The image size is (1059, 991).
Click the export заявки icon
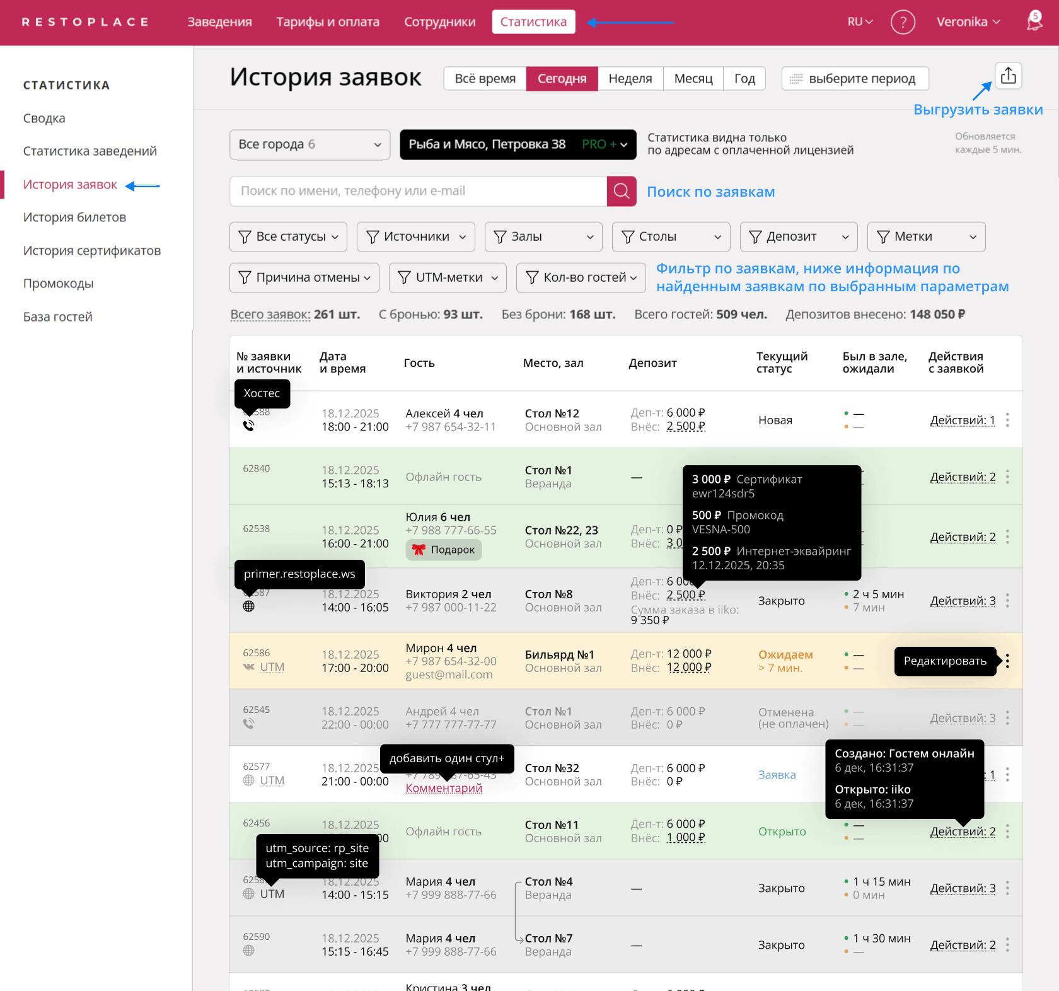[1008, 76]
